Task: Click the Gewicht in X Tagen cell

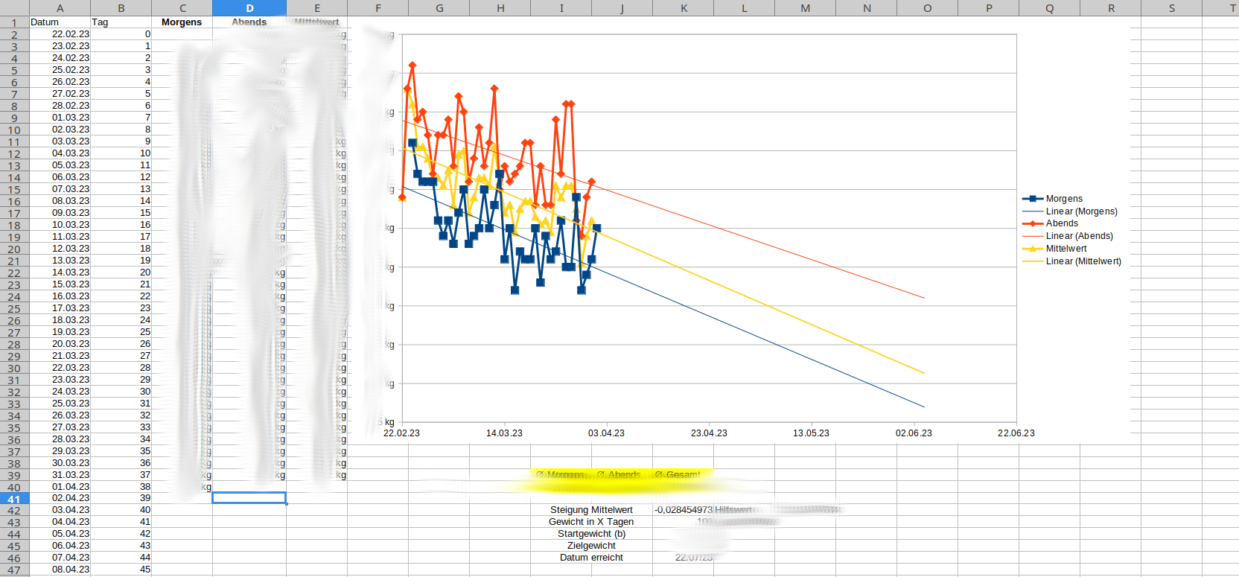Action: (x=591, y=522)
